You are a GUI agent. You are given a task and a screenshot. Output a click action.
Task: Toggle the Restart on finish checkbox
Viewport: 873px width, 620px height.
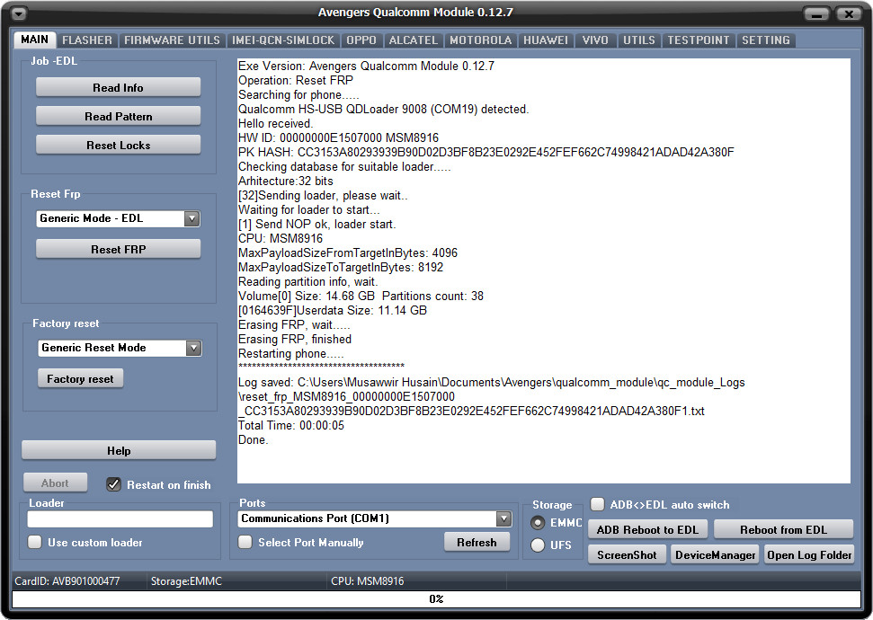coord(113,484)
